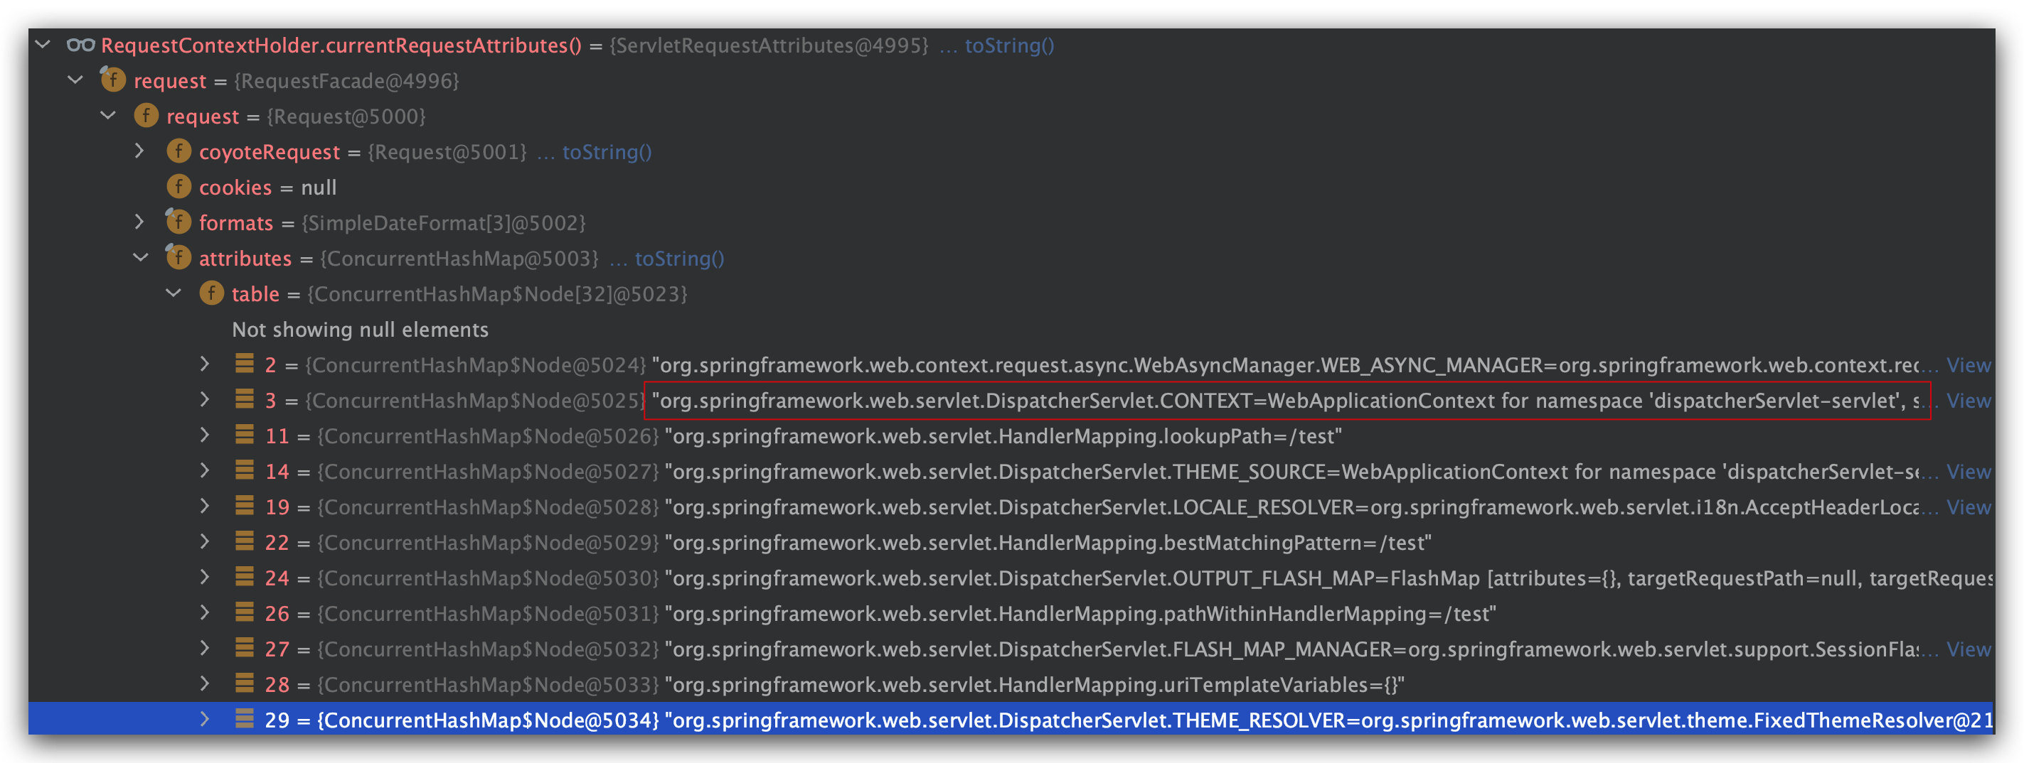Viewport: 2024px width, 763px height.
Task: Open View link for LOCALE_RESOLVER entry
Action: 1969,507
